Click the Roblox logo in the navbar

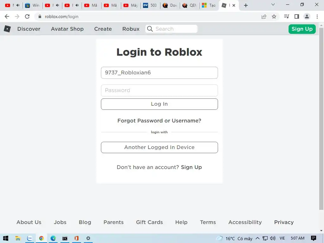click(7, 29)
